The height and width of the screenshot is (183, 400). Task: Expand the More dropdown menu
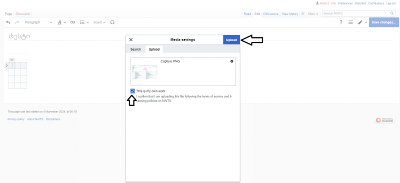(313, 14)
